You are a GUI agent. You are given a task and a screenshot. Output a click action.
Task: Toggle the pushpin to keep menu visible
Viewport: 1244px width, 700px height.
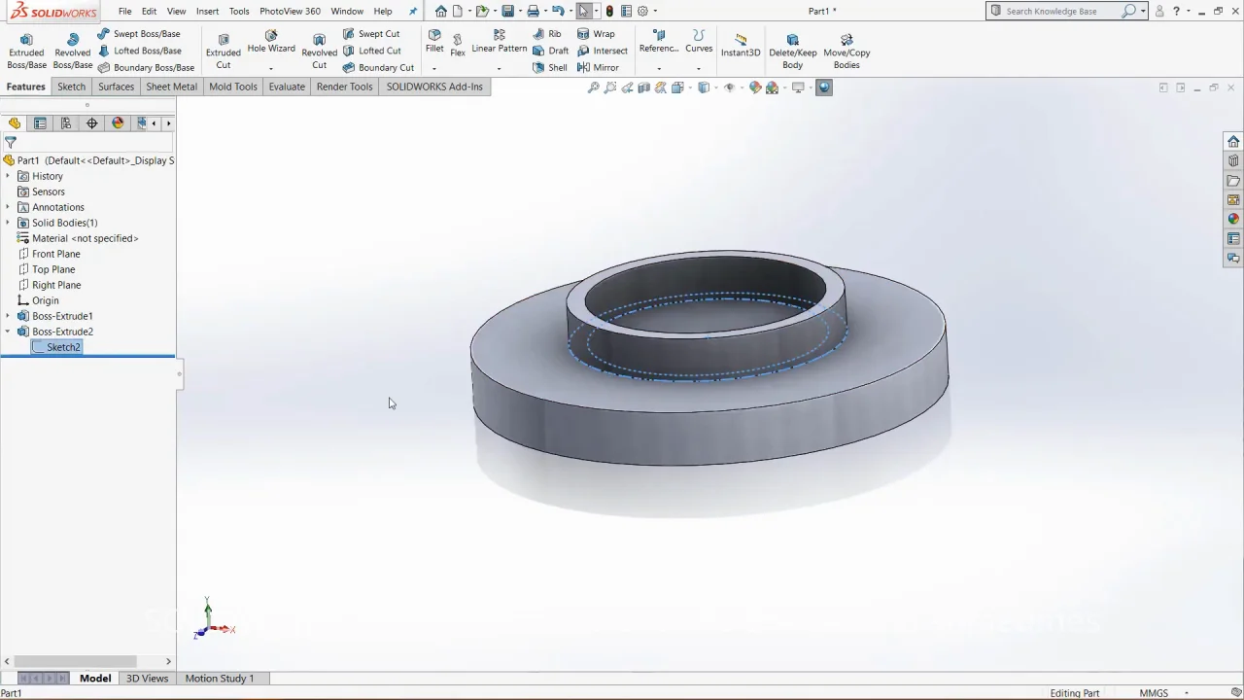pyautogui.click(x=413, y=12)
